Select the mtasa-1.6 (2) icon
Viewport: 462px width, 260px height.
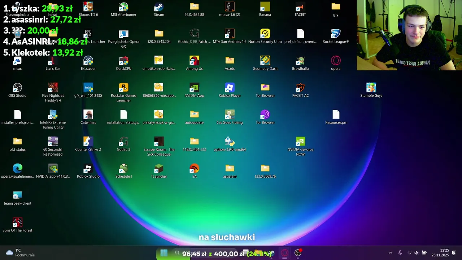pyautogui.click(x=230, y=9)
